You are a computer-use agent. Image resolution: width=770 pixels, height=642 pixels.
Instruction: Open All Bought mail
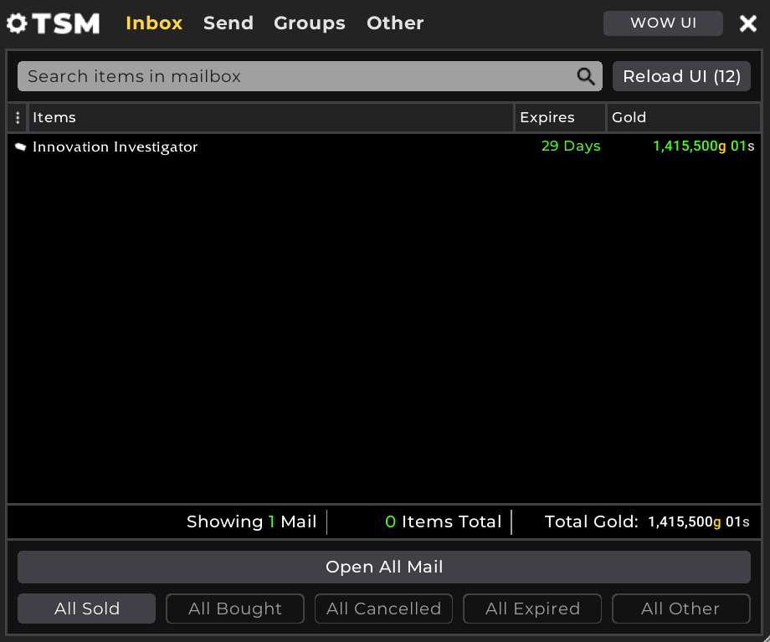click(x=235, y=609)
